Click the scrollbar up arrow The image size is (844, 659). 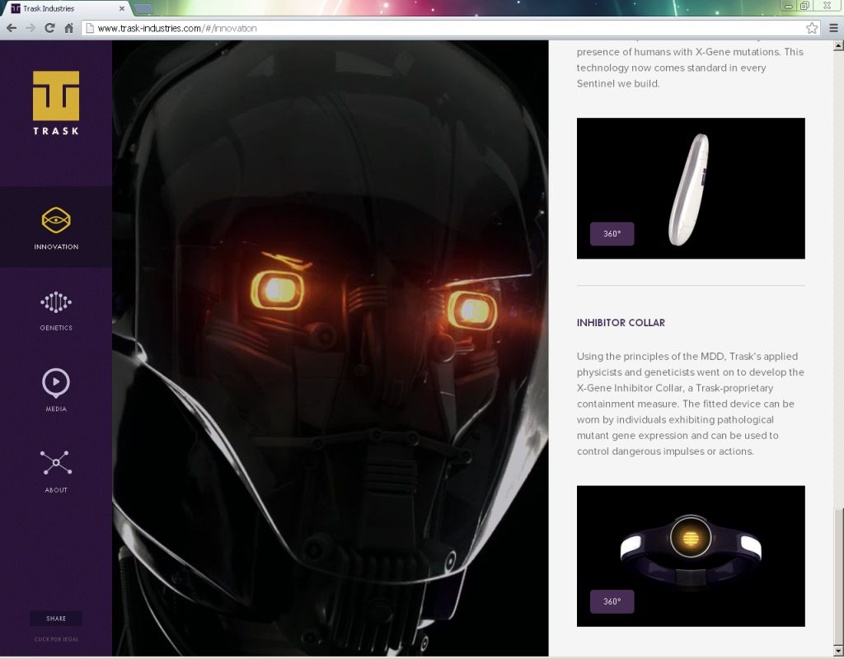pos(838,46)
